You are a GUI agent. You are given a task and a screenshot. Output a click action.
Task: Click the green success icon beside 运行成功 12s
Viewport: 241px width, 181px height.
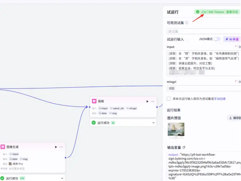point(2,178)
